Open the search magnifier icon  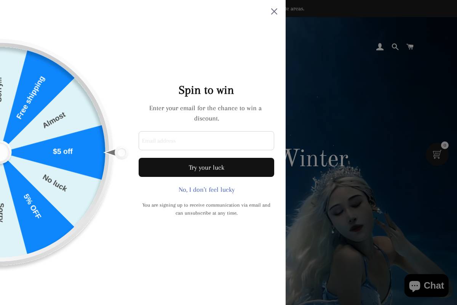(395, 47)
